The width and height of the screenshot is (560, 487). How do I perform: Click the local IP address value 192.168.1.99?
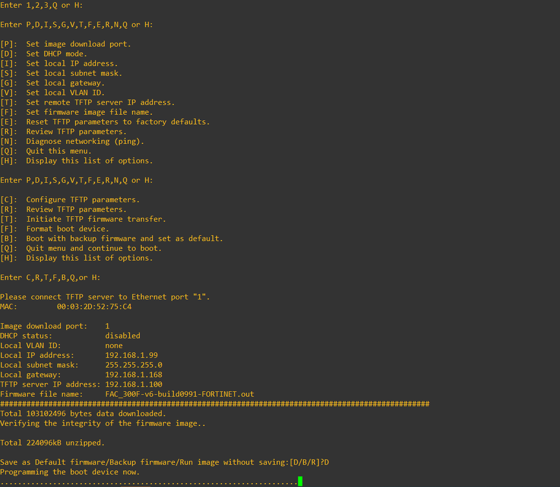131,355
